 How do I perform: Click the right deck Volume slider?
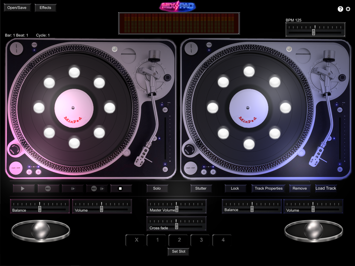click(x=313, y=206)
